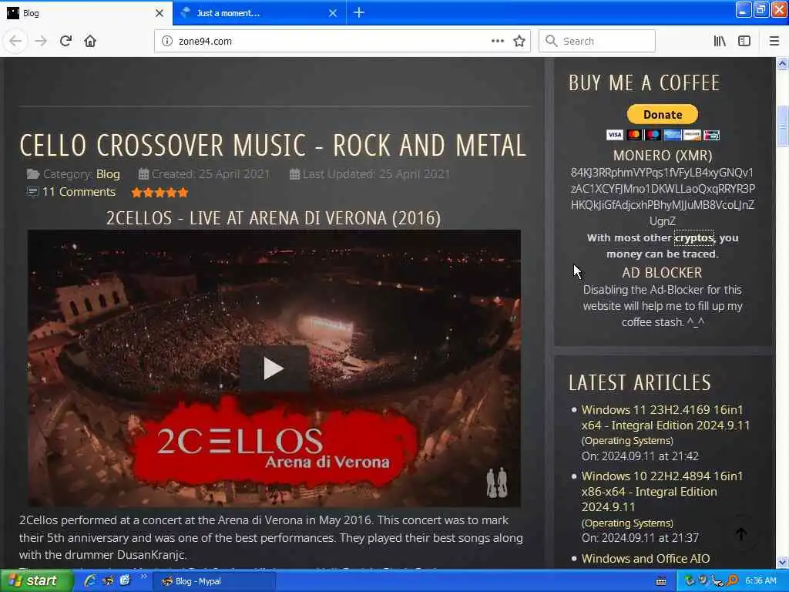Click the page scrollbar up arrow

[x=782, y=64]
